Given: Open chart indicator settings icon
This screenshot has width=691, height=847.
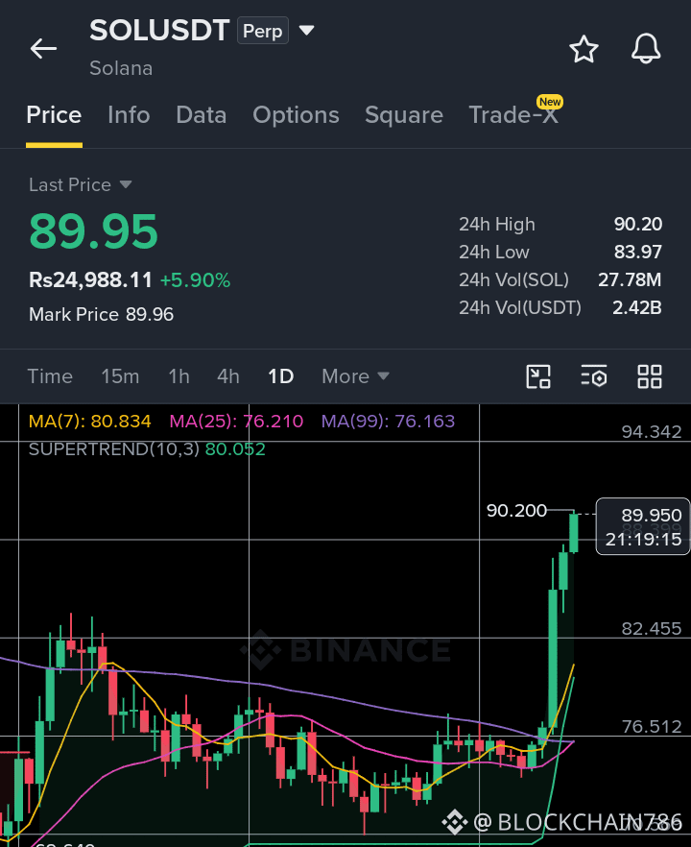Looking at the screenshot, I should pyautogui.click(x=594, y=376).
